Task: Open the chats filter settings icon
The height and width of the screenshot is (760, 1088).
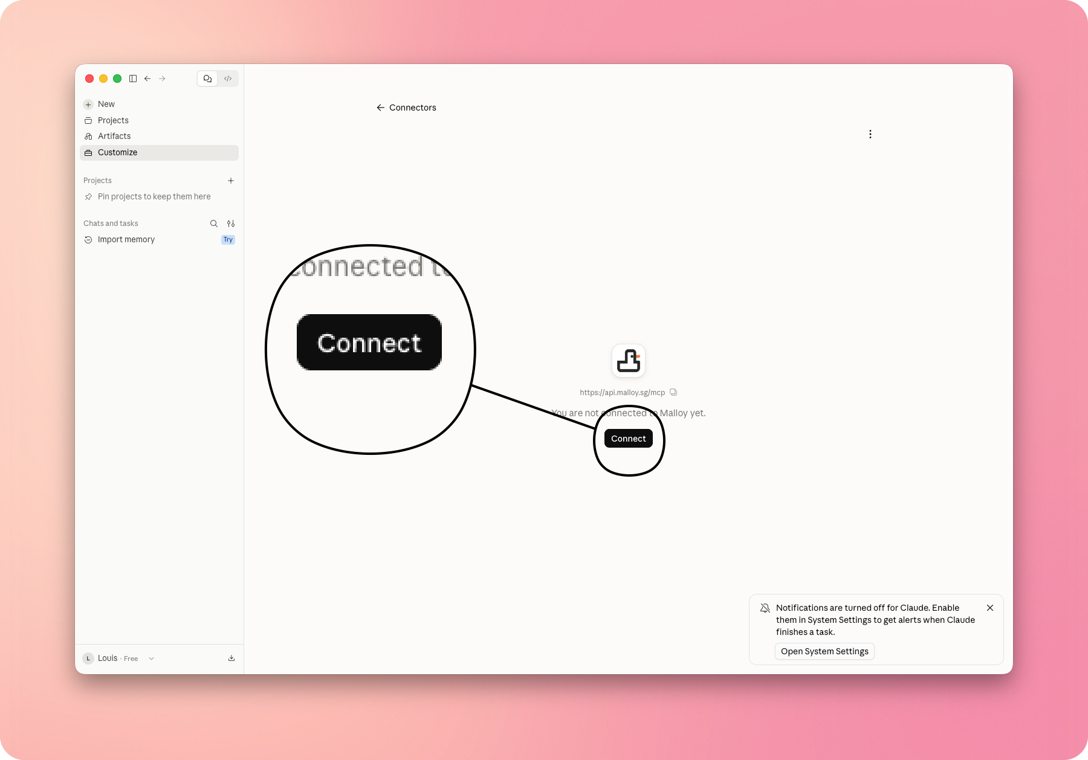Action: pyautogui.click(x=231, y=224)
